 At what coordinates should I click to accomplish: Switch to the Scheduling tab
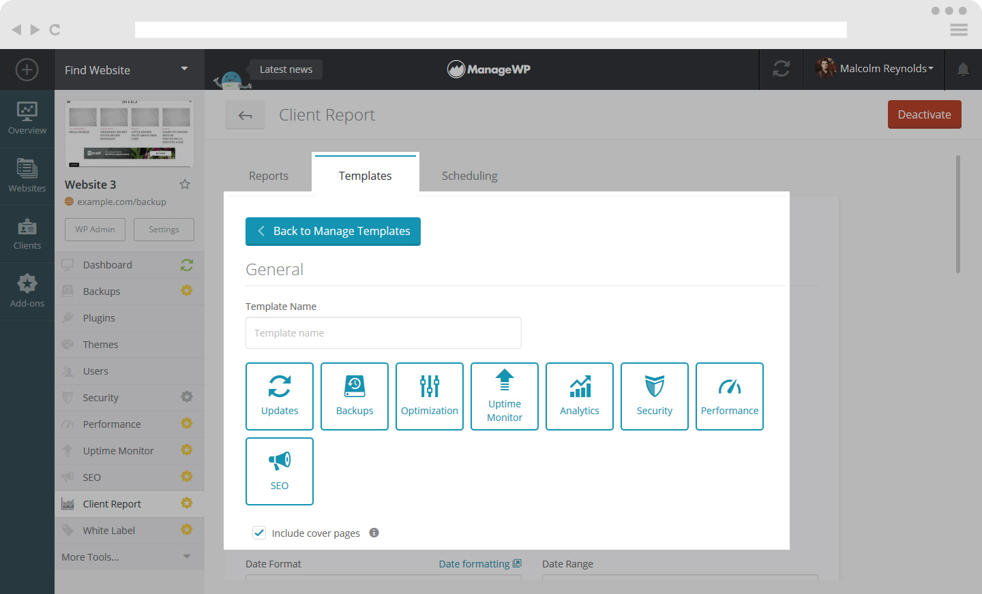coord(470,176)
